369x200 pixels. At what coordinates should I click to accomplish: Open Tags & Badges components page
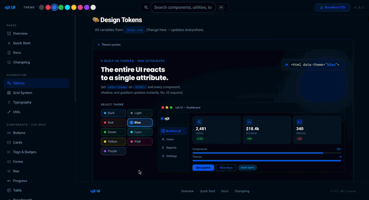(x=36, y=152)
